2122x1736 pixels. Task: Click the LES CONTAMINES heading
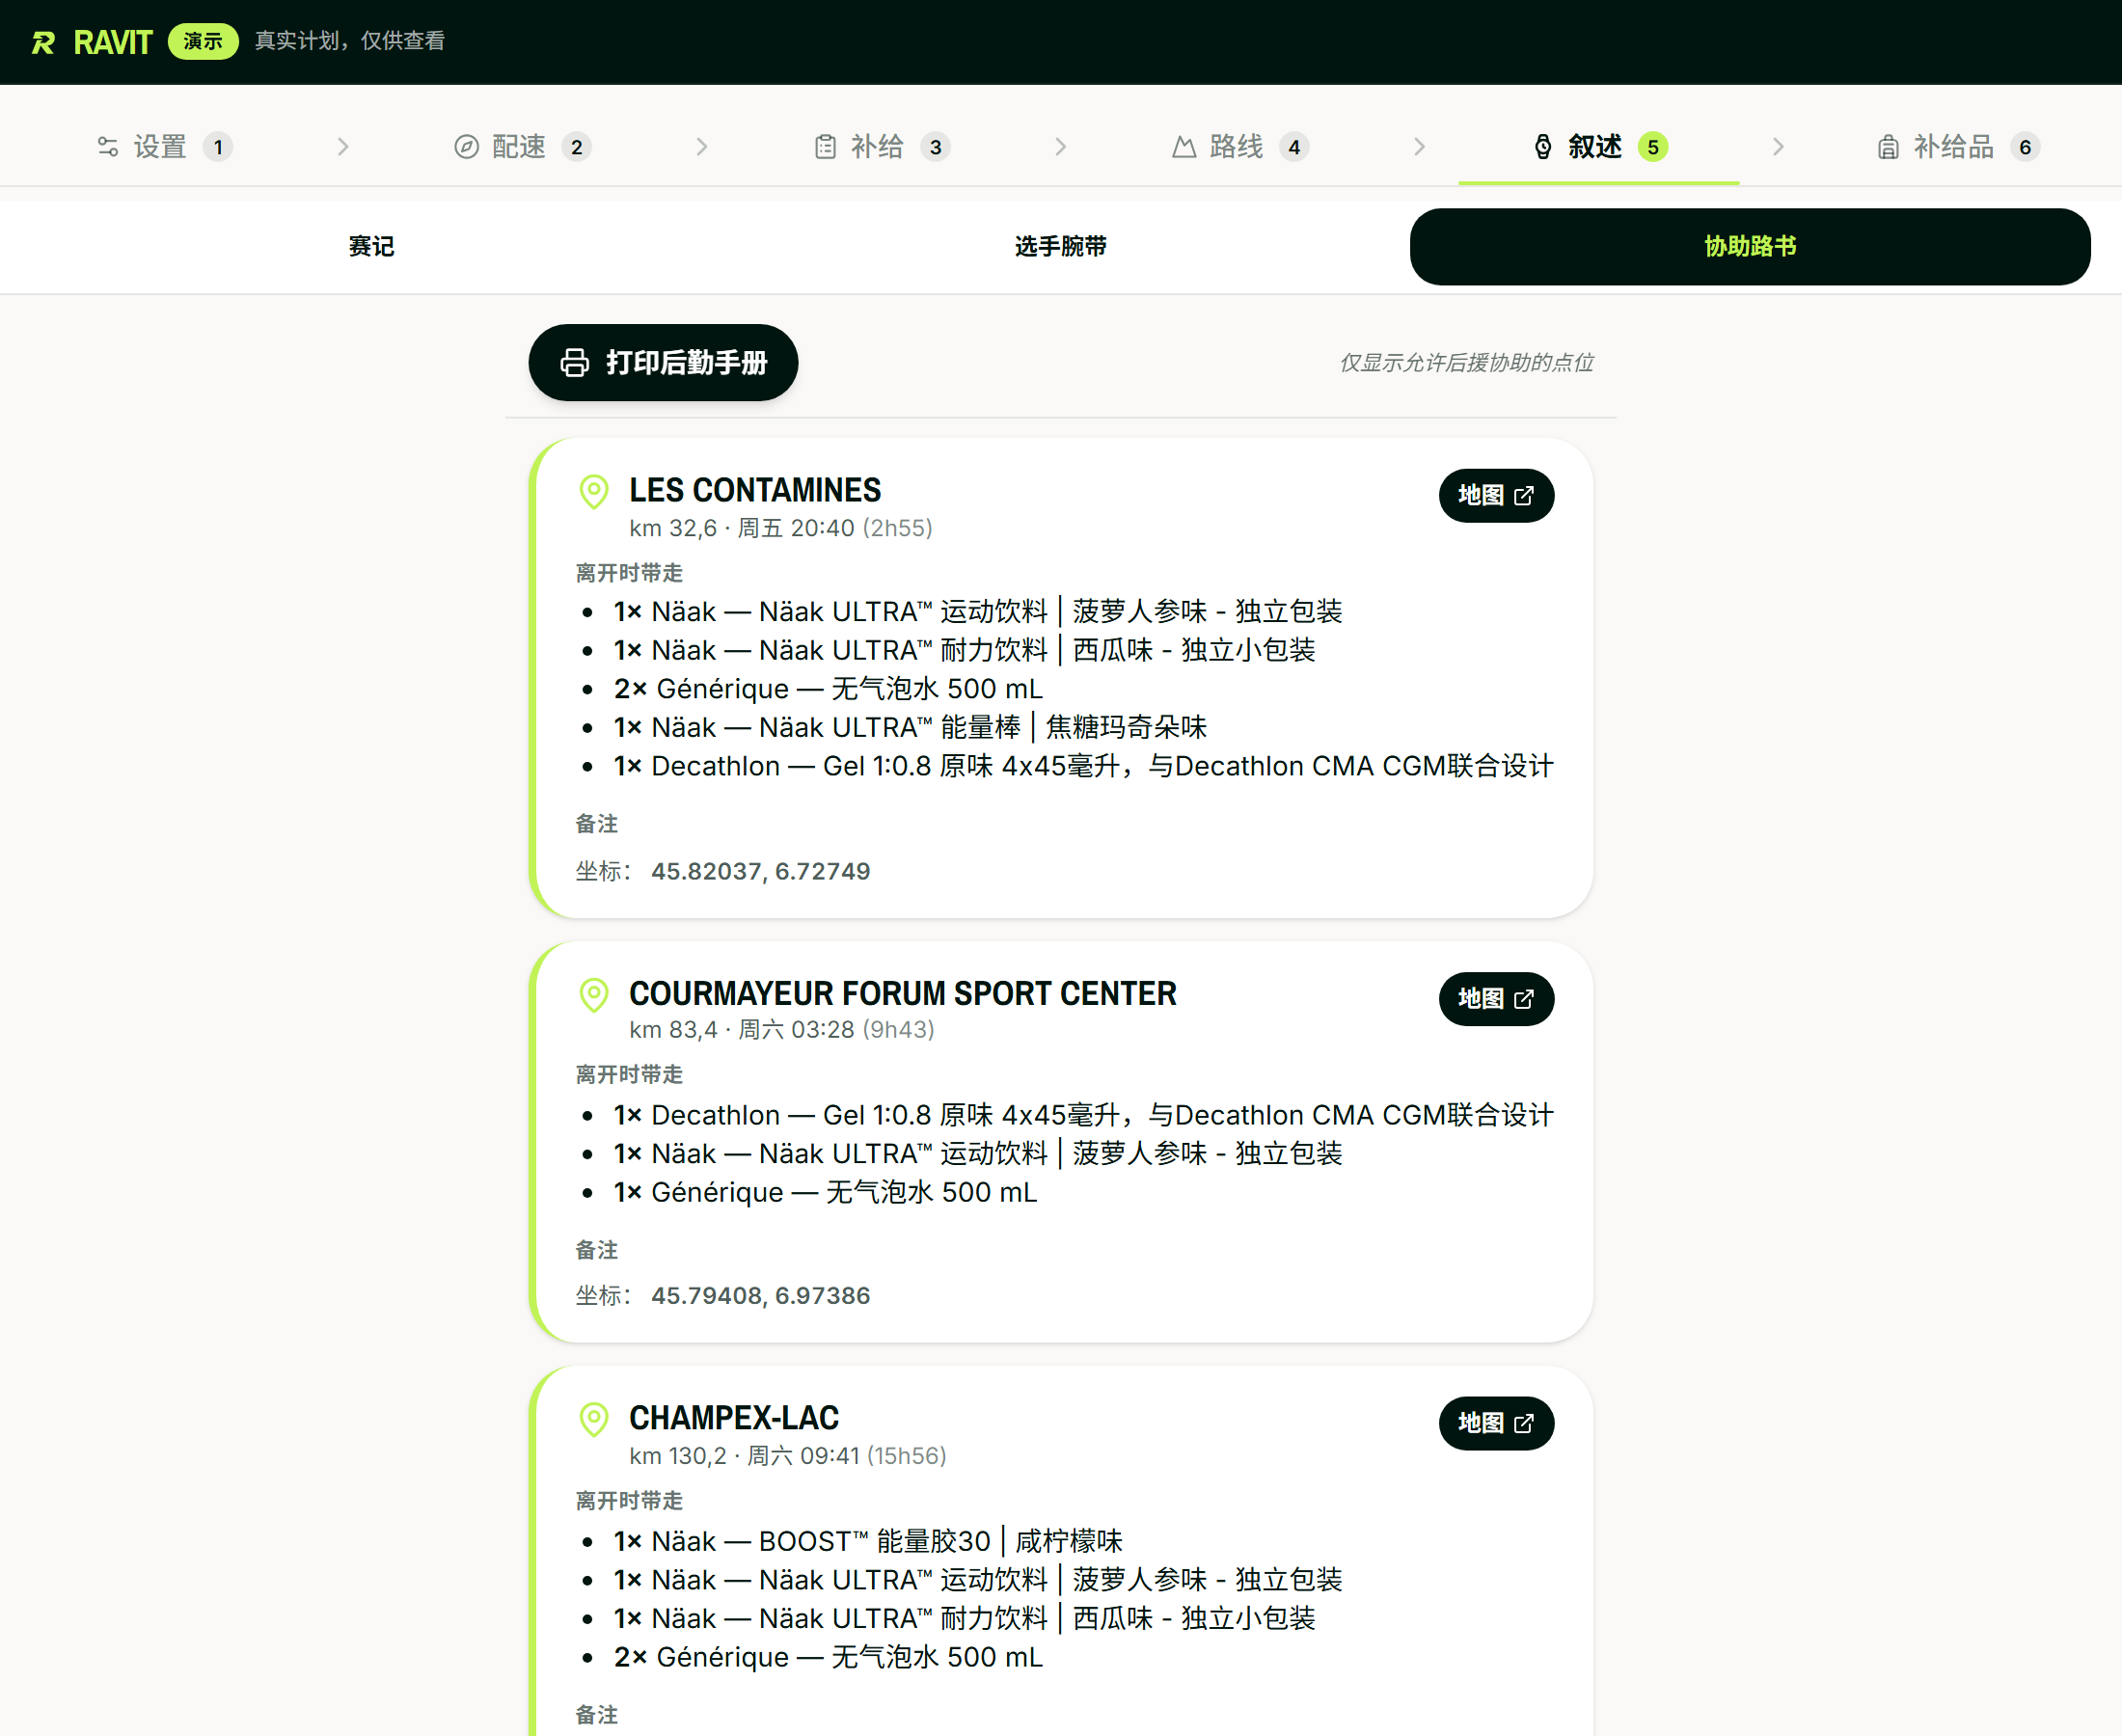click(x=755, y=490)
